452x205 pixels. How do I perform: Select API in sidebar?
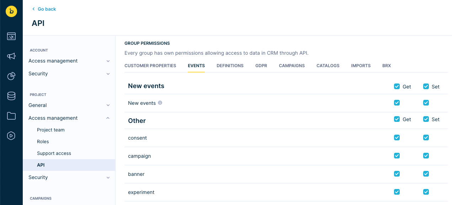coord(69,165)
